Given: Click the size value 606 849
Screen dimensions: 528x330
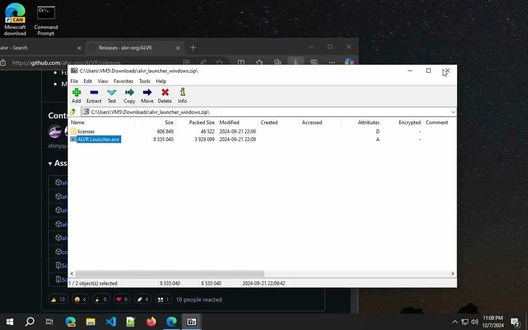Looking at the screenshot, I should pyautogui.click(x=165, y=132).
